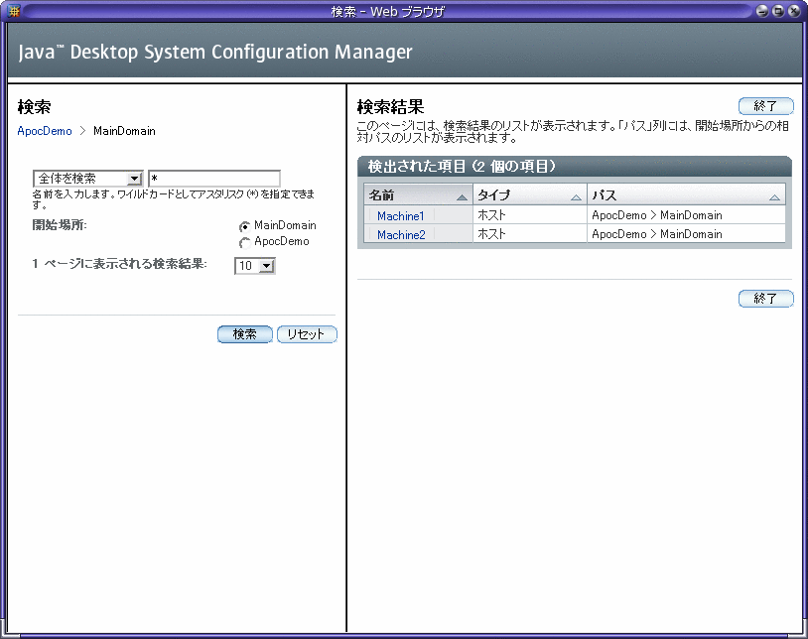The height and width of the screenshot is (639, 808).
Task: Click the bottom 終了 button
Action: click(765, 298)
